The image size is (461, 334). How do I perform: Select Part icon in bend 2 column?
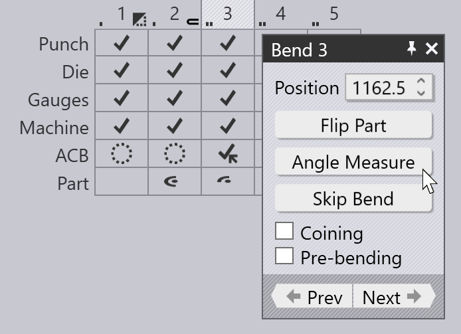click(x=175, y=182)
